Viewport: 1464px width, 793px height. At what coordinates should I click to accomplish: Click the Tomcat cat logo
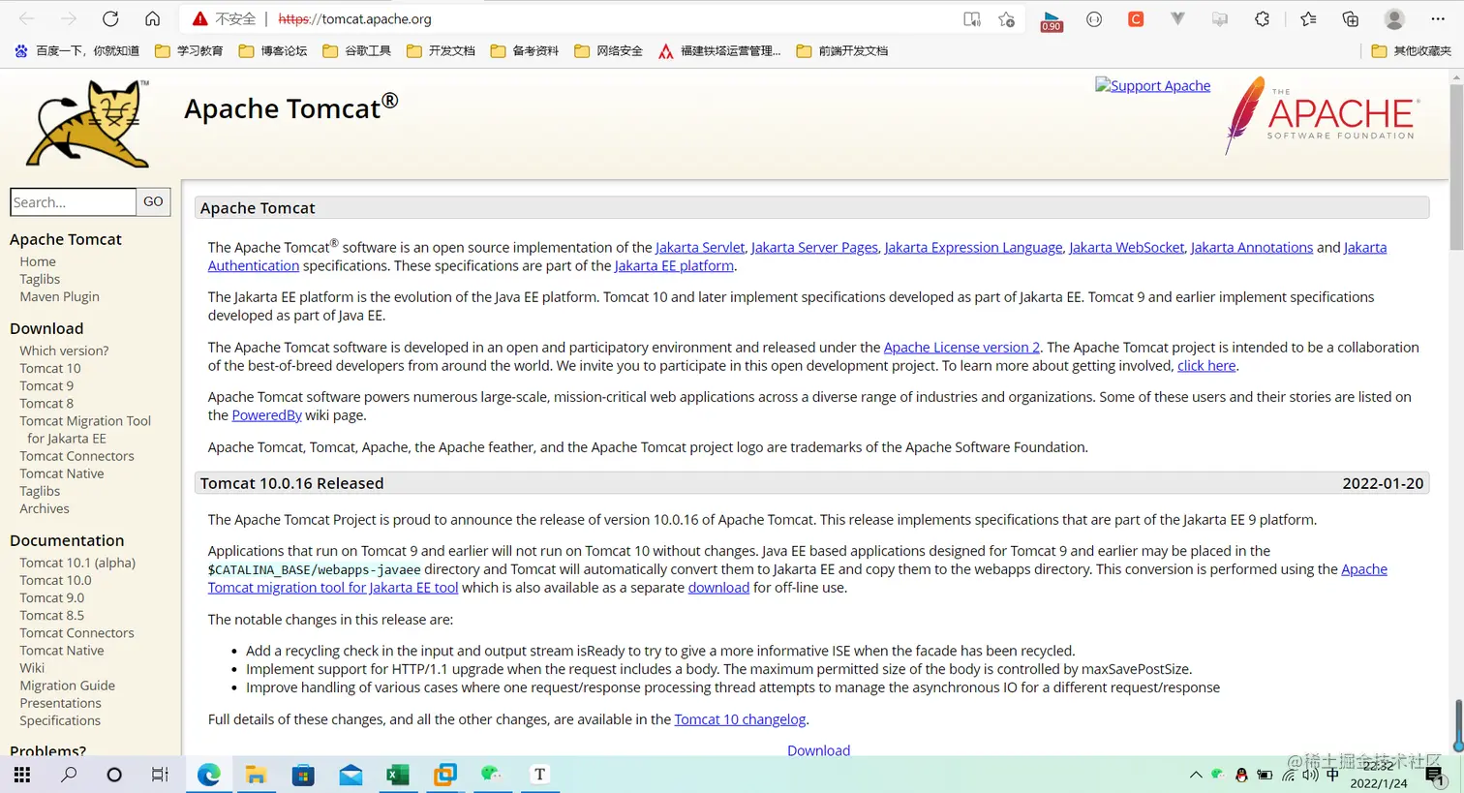point(89,123)
